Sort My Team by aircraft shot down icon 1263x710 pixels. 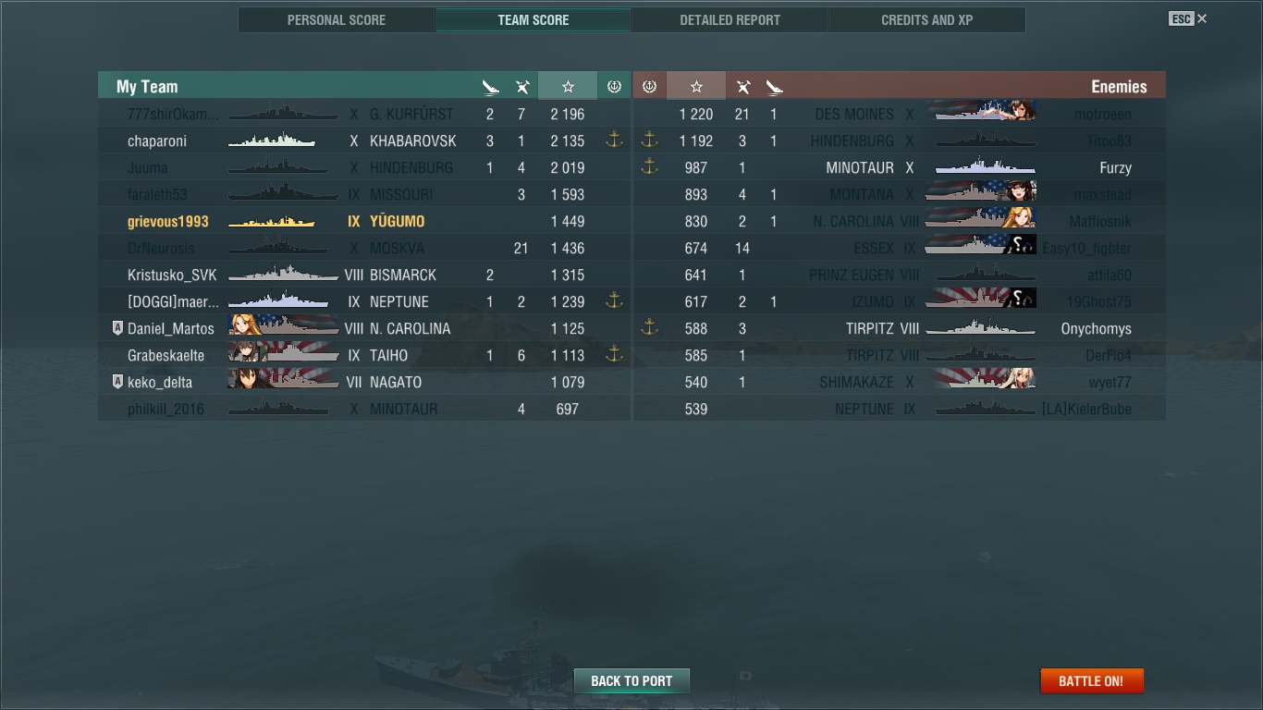pyautogui.click(x=522, y=87)
